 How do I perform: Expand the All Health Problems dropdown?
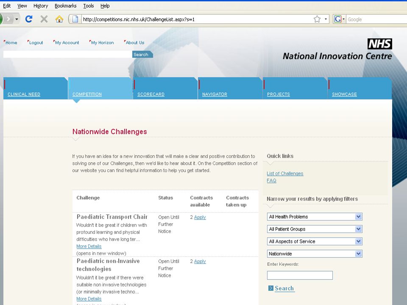(314, 216)
